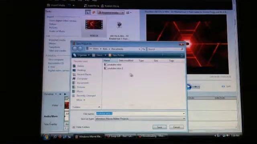Click the Windows Start orb
The height and width of the screenshot is (144, 257).
click(x=46, y=137)
